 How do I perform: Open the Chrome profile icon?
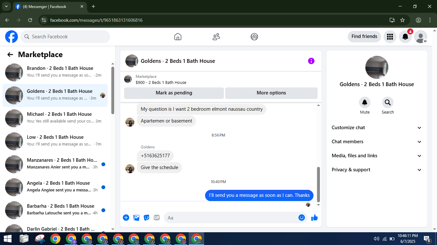coord(418,20)
